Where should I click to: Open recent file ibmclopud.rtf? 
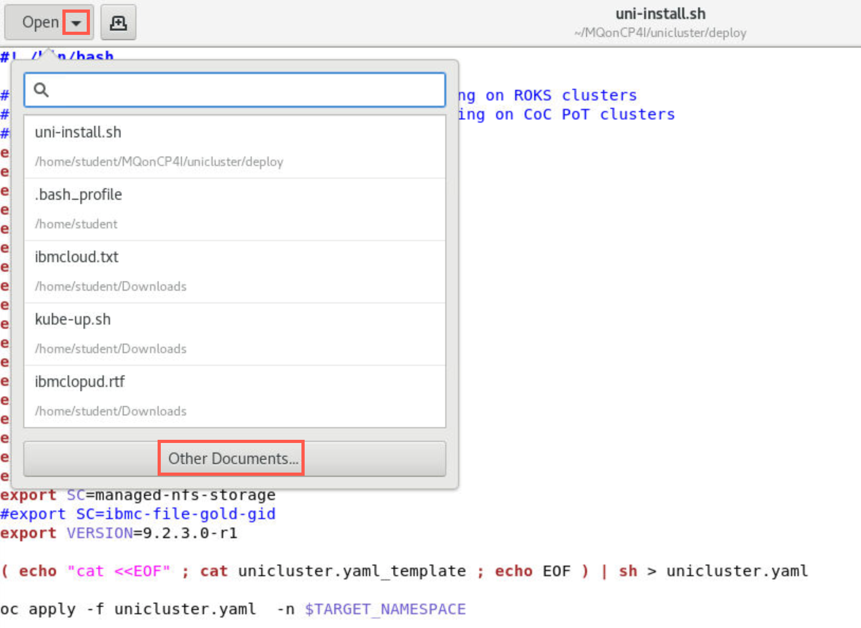pyautogui.click(x=235, y=396)
